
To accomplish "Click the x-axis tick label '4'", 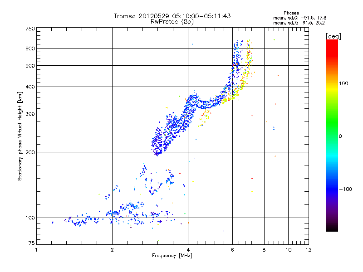I will tap(188, 250).
